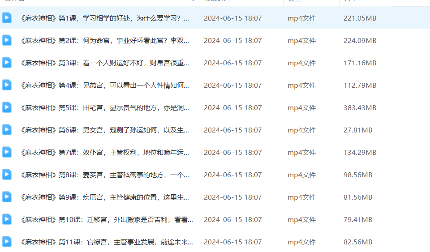Viewport: 430px width, 252px height.
Task: Click the video icon for 第1课 file
Action: coord(7,18)
